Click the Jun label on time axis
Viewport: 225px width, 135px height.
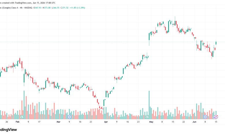194,122
